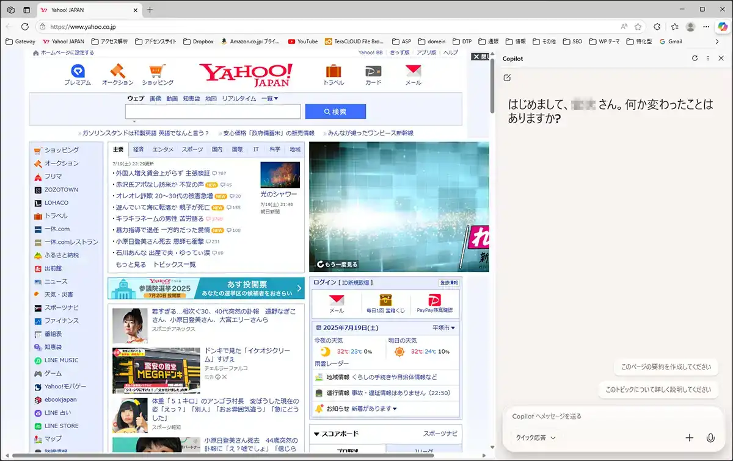Screen dimensions: 733x461
Task: Open the 平塚市 location dropdown
Action: point(444,328)
